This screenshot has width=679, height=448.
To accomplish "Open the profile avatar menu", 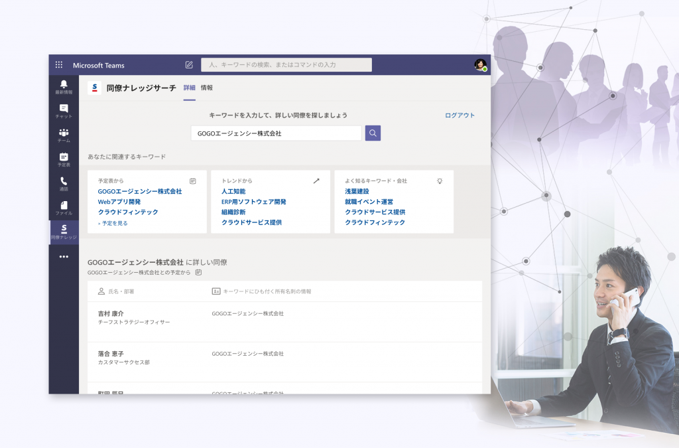I will 480,65.
